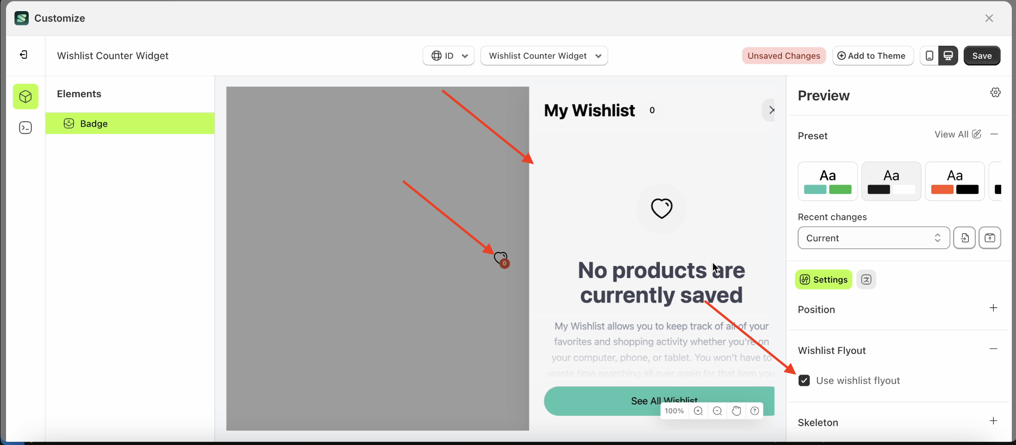This screenshot has height=445, width=1016.
Task: Select the Badge element
Action: click(130, 124)
